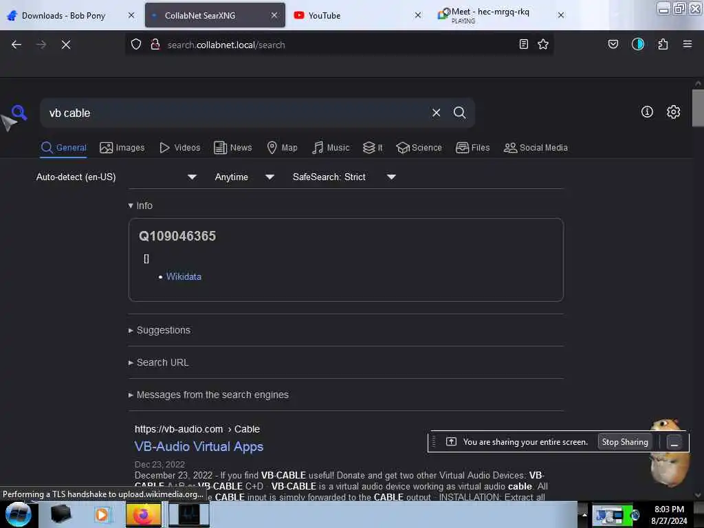Open the SafeSearch: Strict dropdown

[x=344, y=177]
